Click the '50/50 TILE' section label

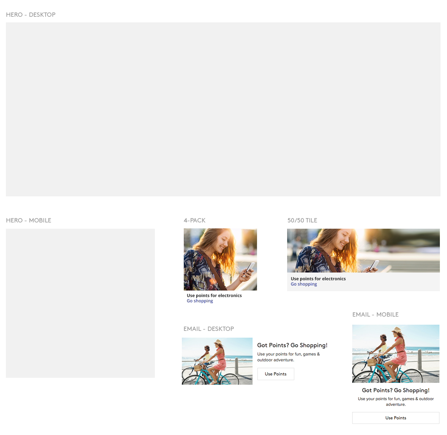[x=302, y=220]
